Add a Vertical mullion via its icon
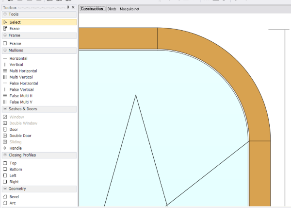The height and width of the screenshot is (208, 291). 5,65
